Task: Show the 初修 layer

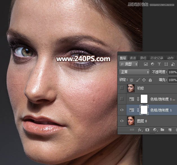Action: coord(122,88)
